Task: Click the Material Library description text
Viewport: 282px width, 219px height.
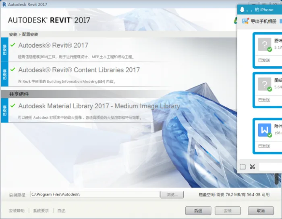Action: (80, 118)
